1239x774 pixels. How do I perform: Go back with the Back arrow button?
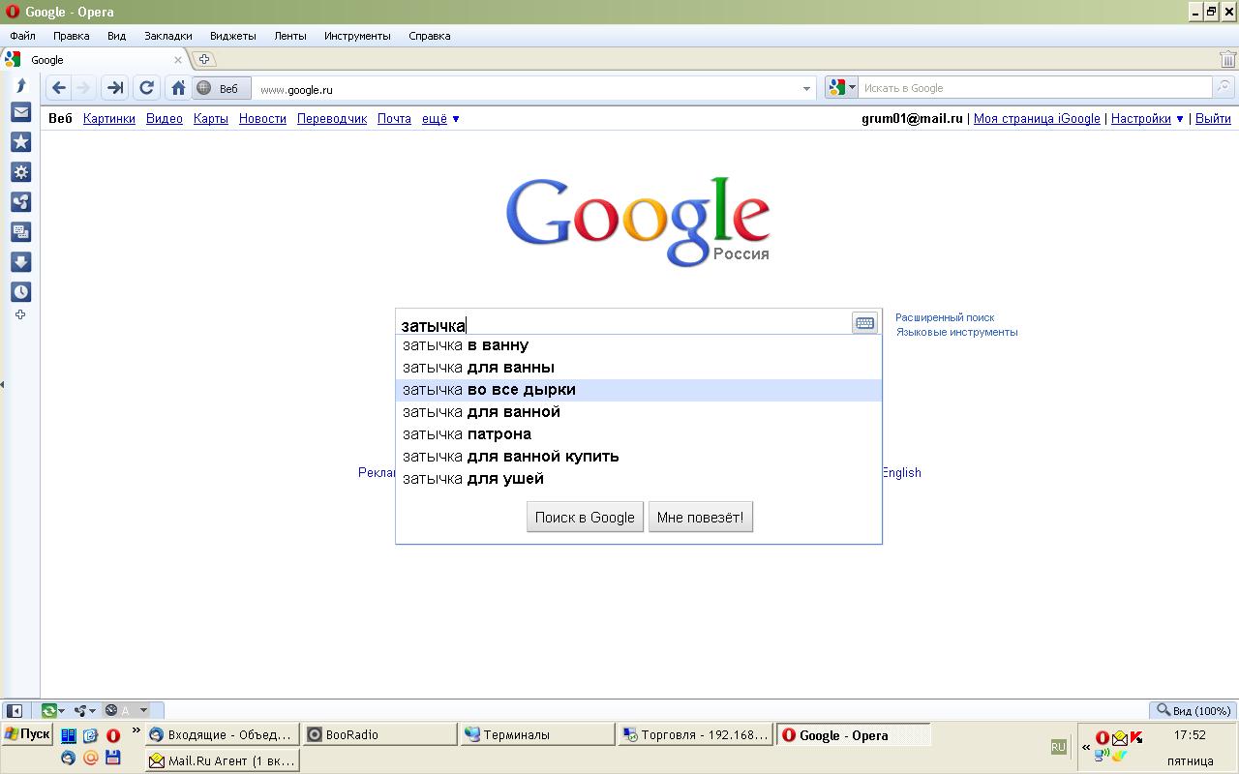[x=58, y=88]
